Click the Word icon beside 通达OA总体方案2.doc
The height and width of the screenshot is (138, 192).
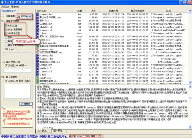[37, 17]
